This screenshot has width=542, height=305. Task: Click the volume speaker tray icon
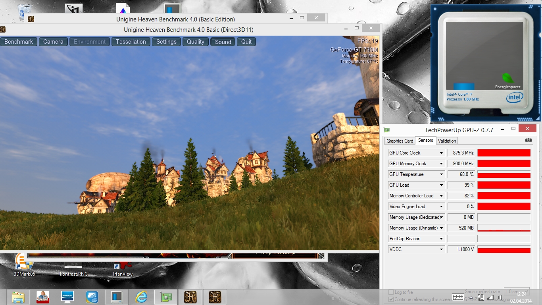[500, 297]
